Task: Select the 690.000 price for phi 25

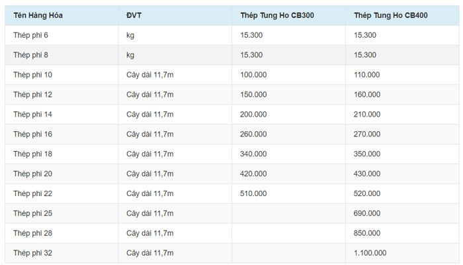Action: (x=367, y=213)
